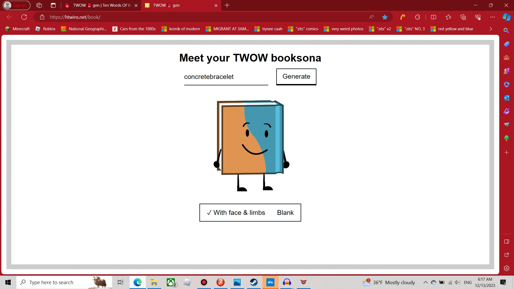The image size is (514, 289).
Task: Open Games from the Edge sidebar
Action: [507, 71]
